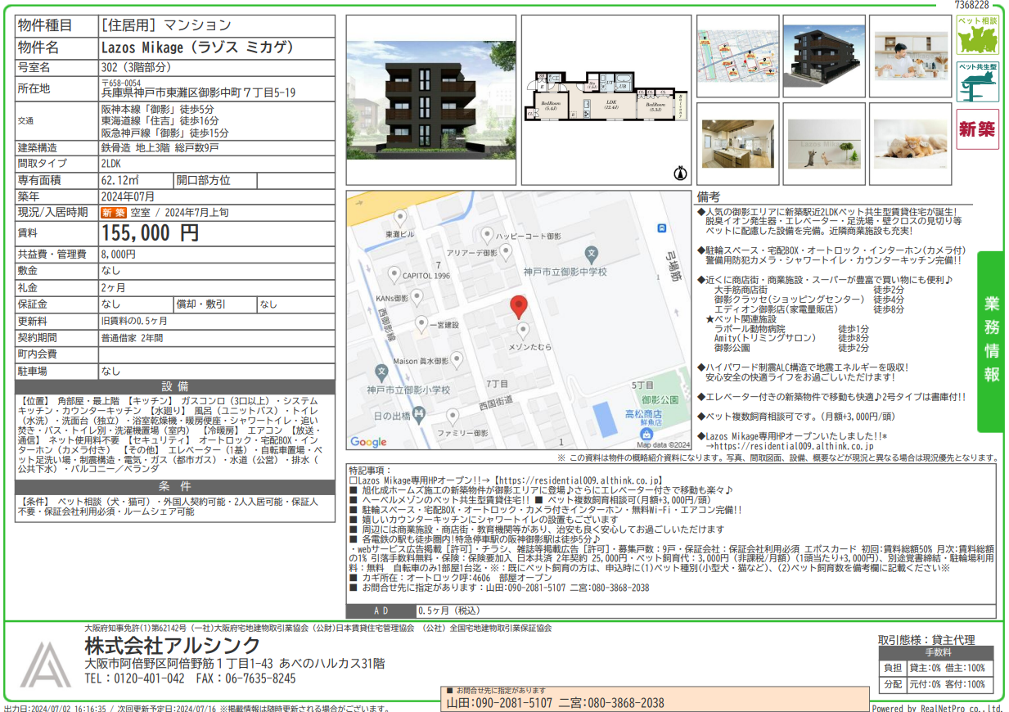Click the 8,000円 management fee value
Image resolution: width=1009 pixels, height=712 pixels.
[x=118, y=254]
